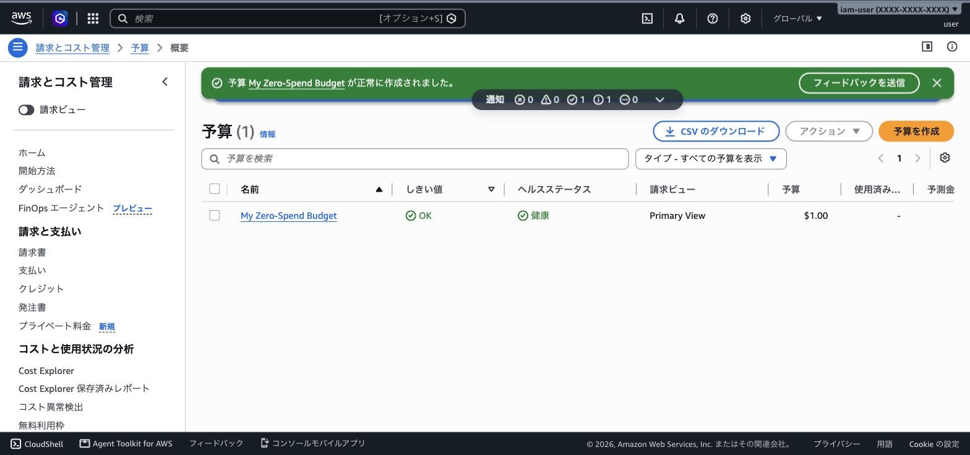This screenshot has height=455, width=970.
Task: Select all budgets with the header checkbox
Action: pos(215,189)
